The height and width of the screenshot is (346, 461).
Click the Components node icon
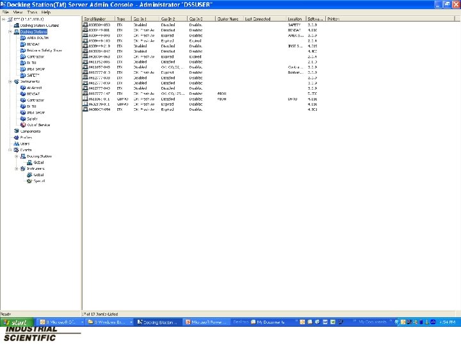(x=17, y=131)
